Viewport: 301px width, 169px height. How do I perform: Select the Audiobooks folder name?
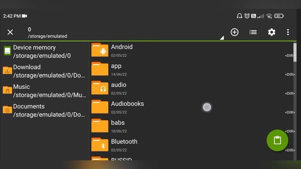pos(127,104)
